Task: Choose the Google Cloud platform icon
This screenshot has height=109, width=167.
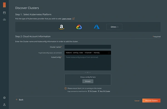Action: point(79,27)
